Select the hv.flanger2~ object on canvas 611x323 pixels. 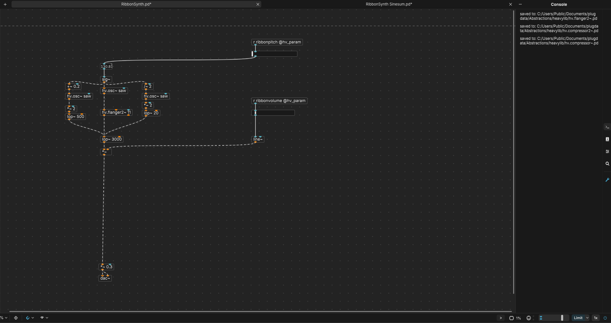pyautogui.click(x=116, y=113)
